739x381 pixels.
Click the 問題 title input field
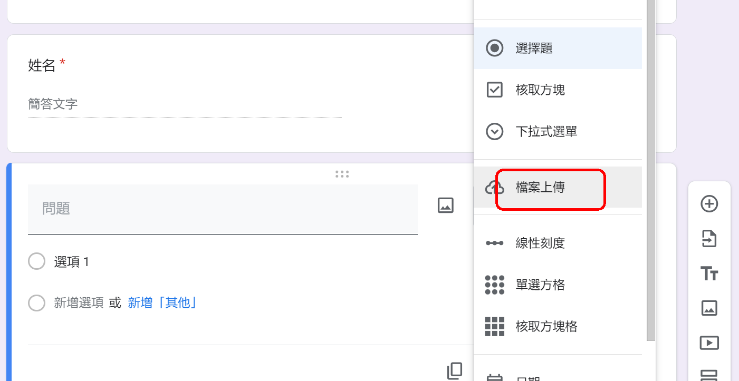222,209
